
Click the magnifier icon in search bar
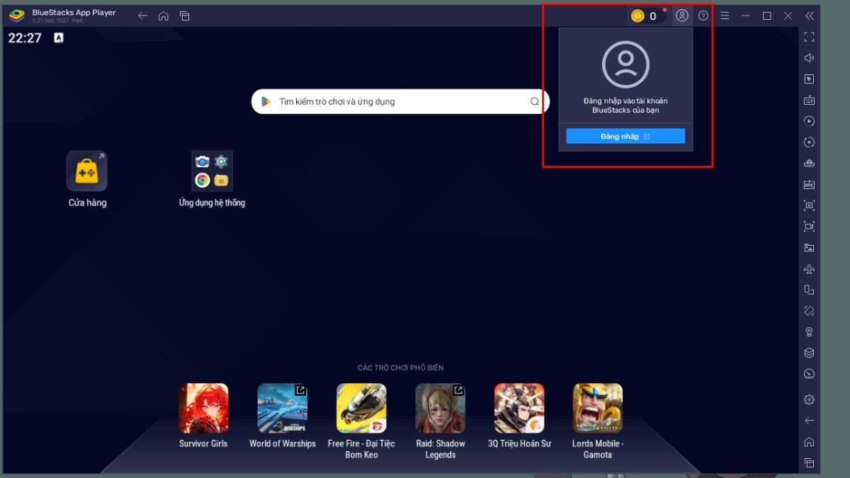(x=535, y=101)
